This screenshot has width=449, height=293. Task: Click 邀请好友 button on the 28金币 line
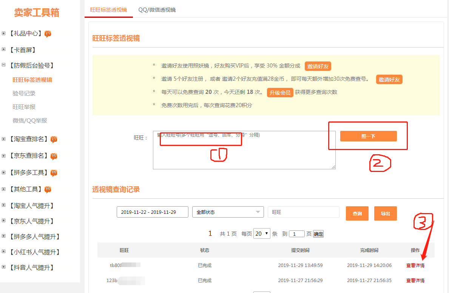(x=389, y=80)
